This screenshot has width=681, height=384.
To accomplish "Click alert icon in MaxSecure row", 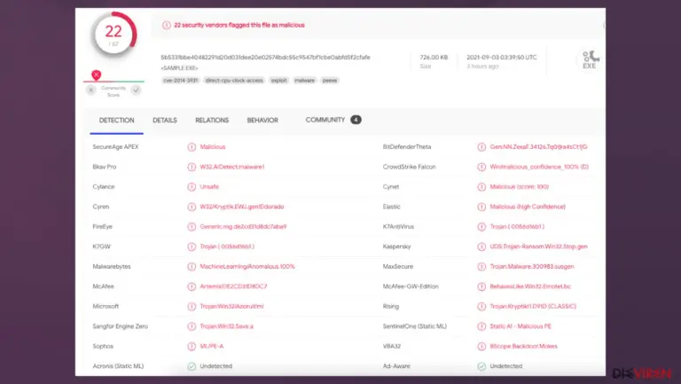I will point(481,267).
